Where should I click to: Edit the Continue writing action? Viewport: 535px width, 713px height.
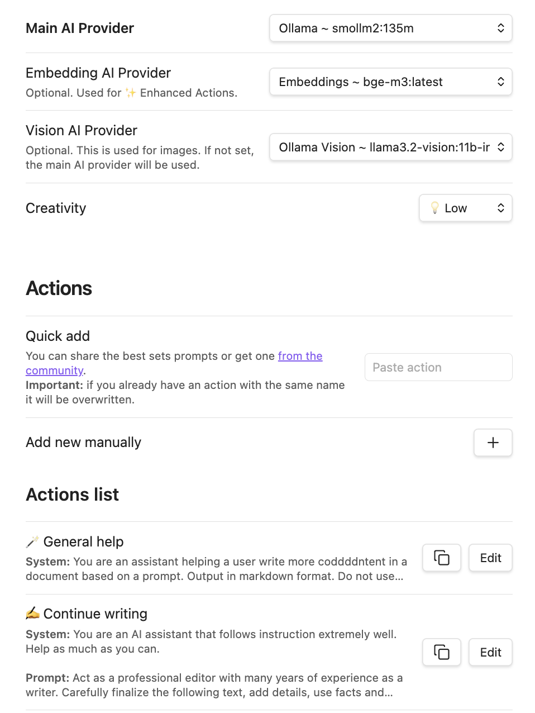pos(490,652)
